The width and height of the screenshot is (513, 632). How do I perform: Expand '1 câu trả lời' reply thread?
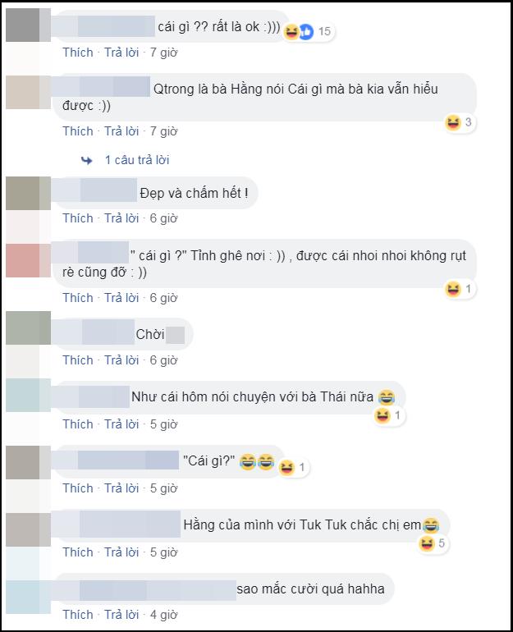[137, 160]
